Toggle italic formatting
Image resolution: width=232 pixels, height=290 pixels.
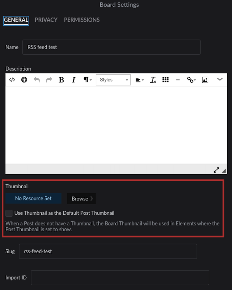tap(74, 80)
